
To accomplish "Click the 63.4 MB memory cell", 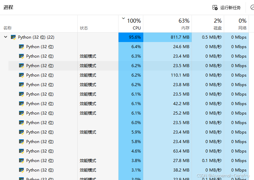I will (x=167, y=151).
